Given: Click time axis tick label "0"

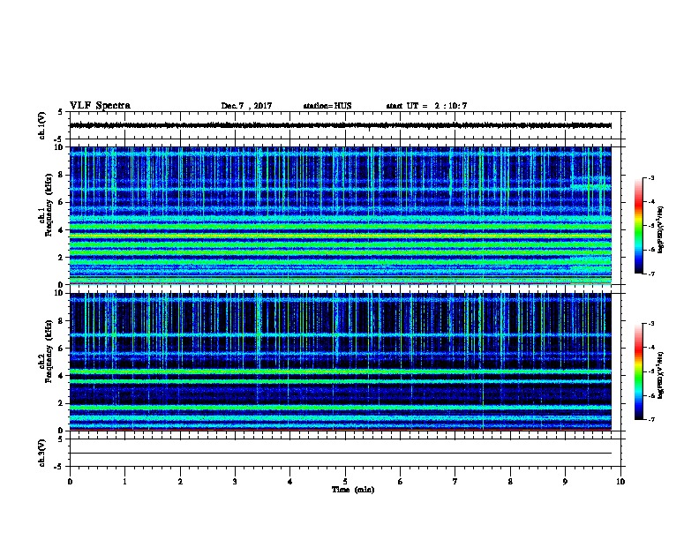Looking at the screenshot, I should (x=70, y=482).
